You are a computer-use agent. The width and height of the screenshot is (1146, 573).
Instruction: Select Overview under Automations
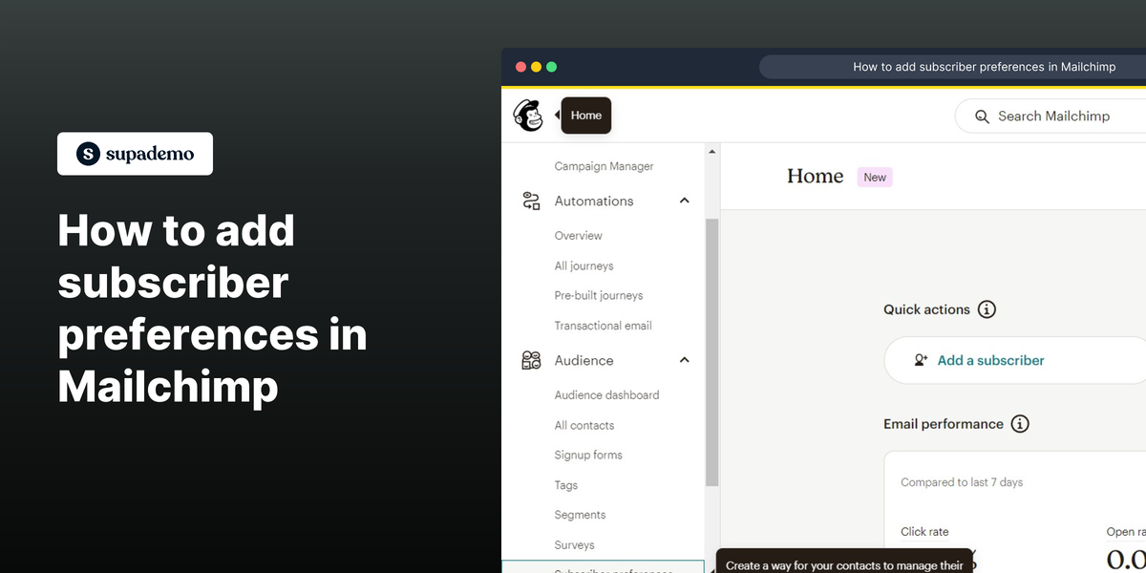coord(578,235)
